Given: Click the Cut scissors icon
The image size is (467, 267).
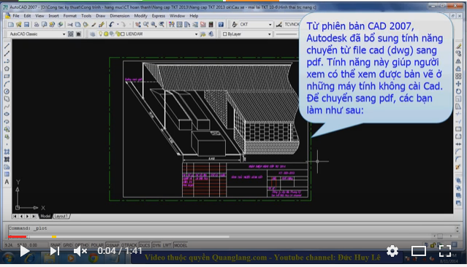Looking at the screenshot, I should 70,24.
